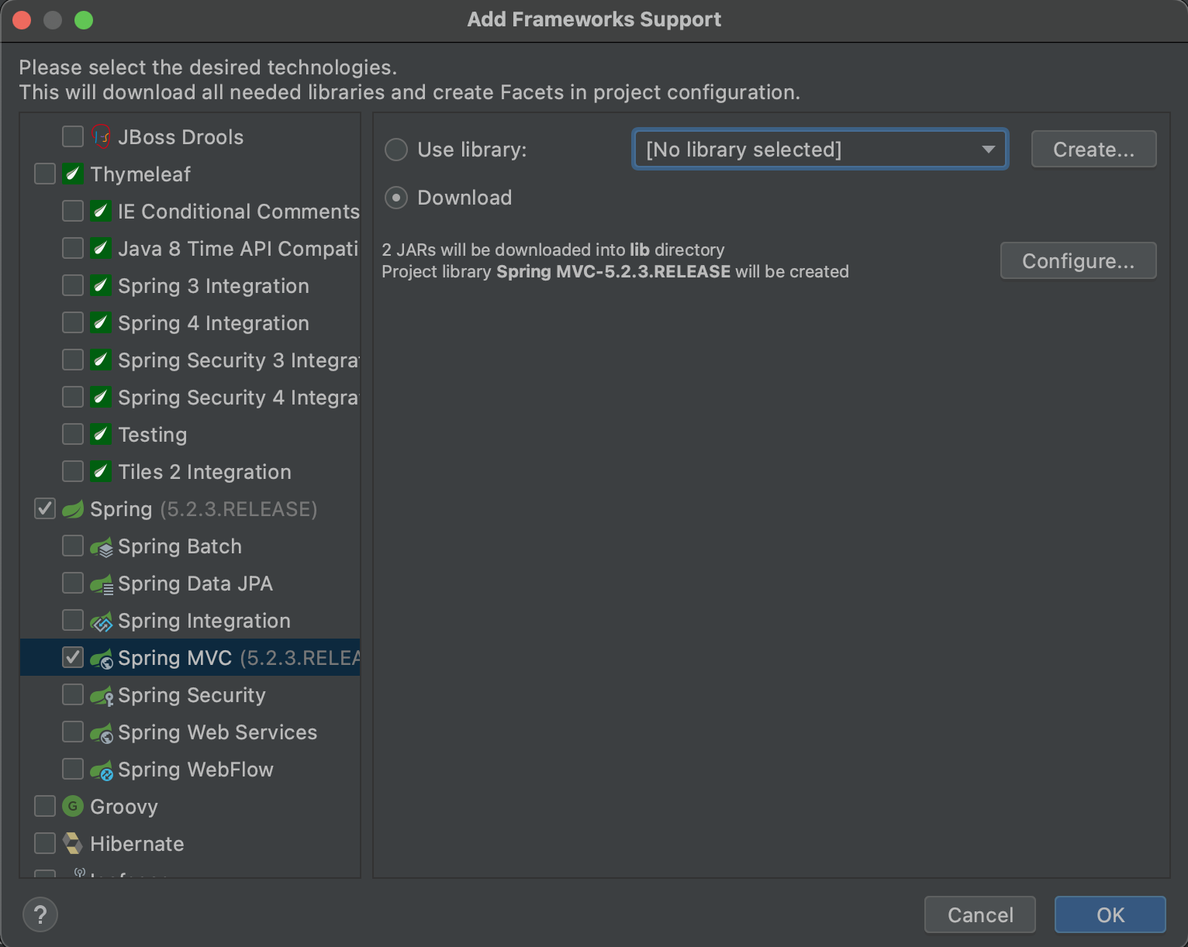Click the Spring Security 4 Integration icon
Screen dimensions: 1188x947
coord(101,398)
